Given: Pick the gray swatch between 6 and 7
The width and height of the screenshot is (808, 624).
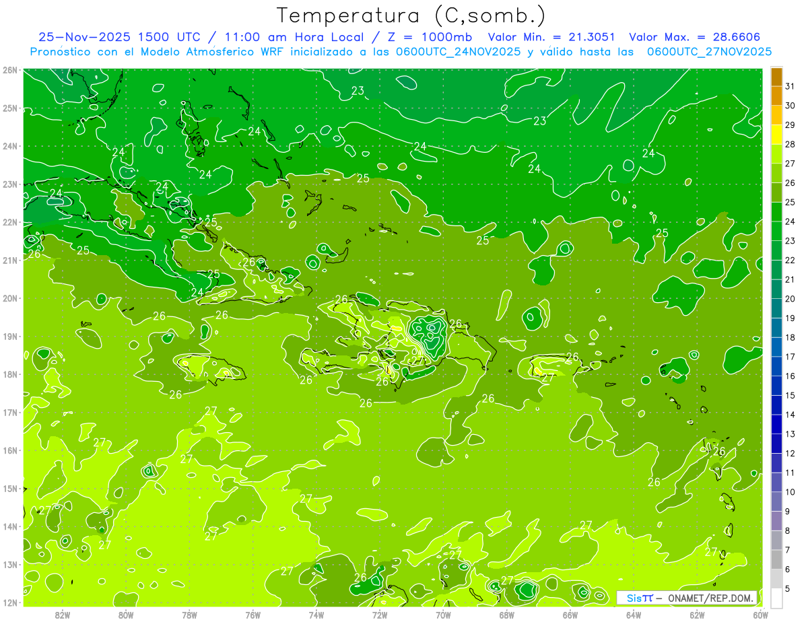Looking at the screenshot, I should (776, 559).
